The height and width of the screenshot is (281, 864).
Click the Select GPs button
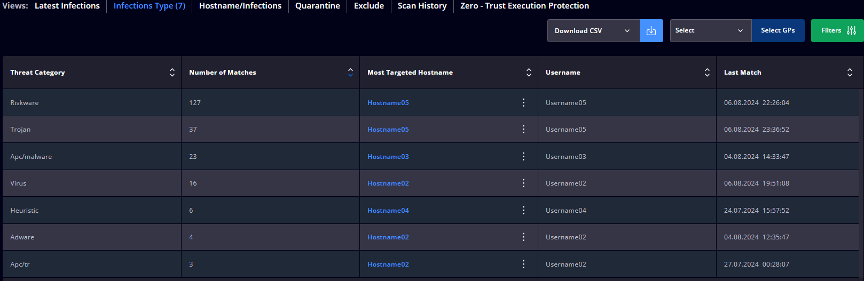pos(777,31)
